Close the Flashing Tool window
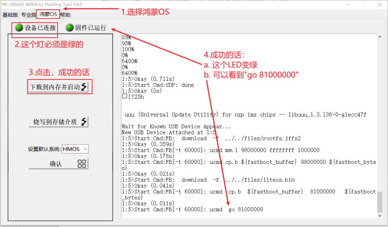Image resolution: width=388 pixels, height=227 pixels. (379, 5)
